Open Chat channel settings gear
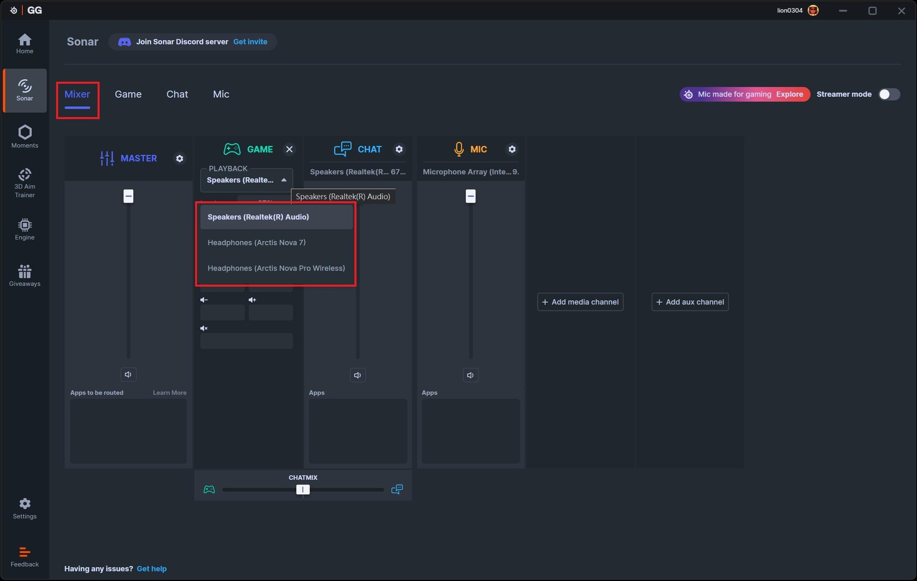917x581 pixels. click(399, 150)
